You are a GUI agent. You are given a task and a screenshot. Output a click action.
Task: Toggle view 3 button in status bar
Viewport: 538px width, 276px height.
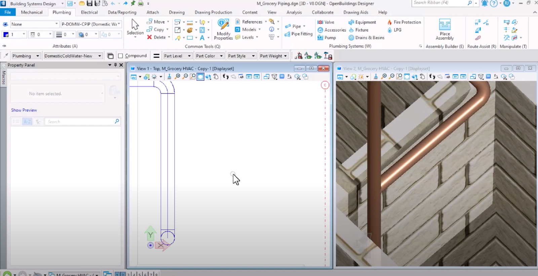tap(128, 274)
